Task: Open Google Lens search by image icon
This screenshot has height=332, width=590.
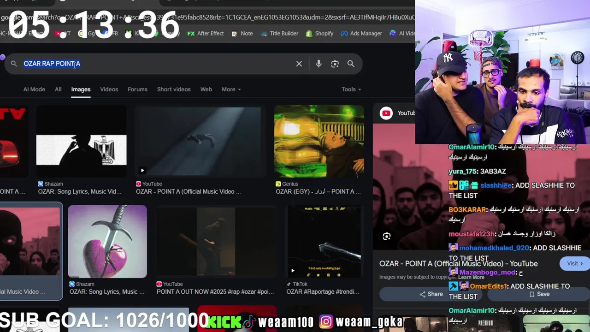Action: tap(335, 64)
